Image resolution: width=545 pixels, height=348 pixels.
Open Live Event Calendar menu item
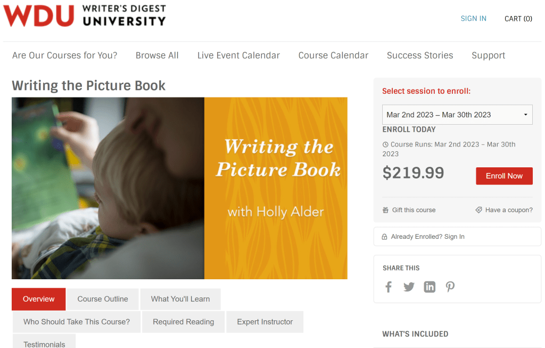238,55
